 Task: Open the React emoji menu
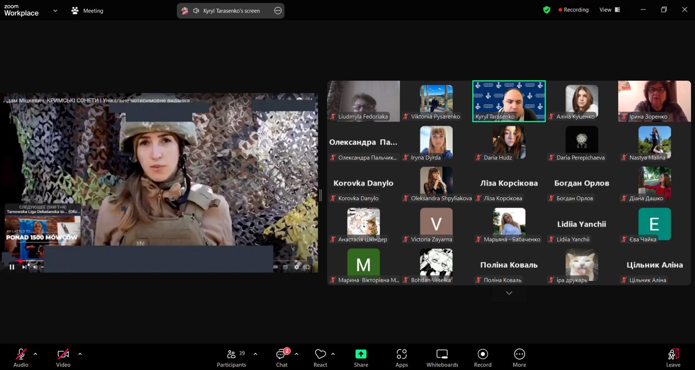click(x=321, y=358)
